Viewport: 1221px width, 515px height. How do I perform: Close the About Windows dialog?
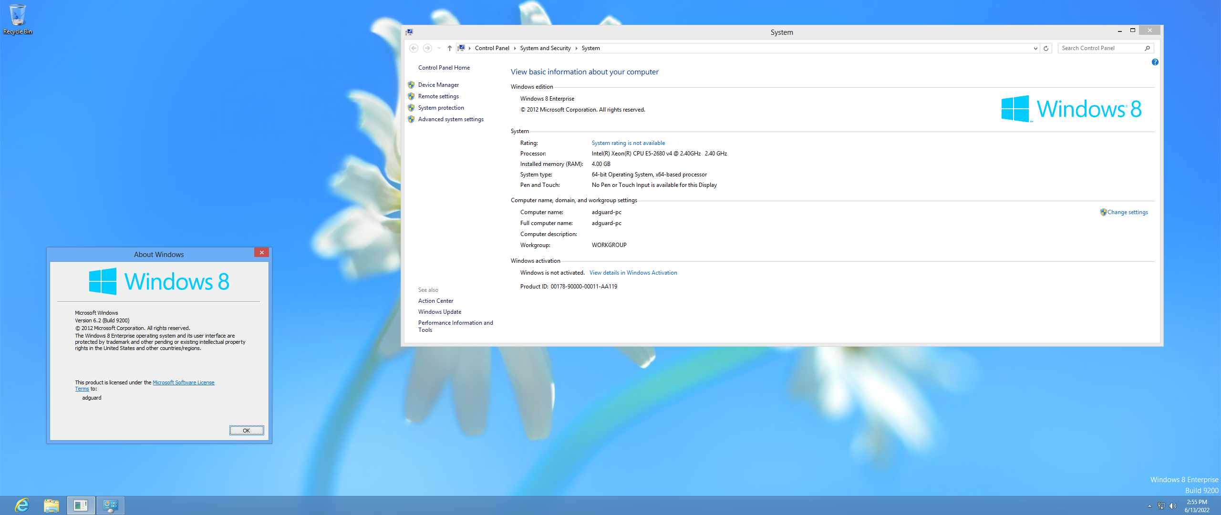(x=261, y=253)
